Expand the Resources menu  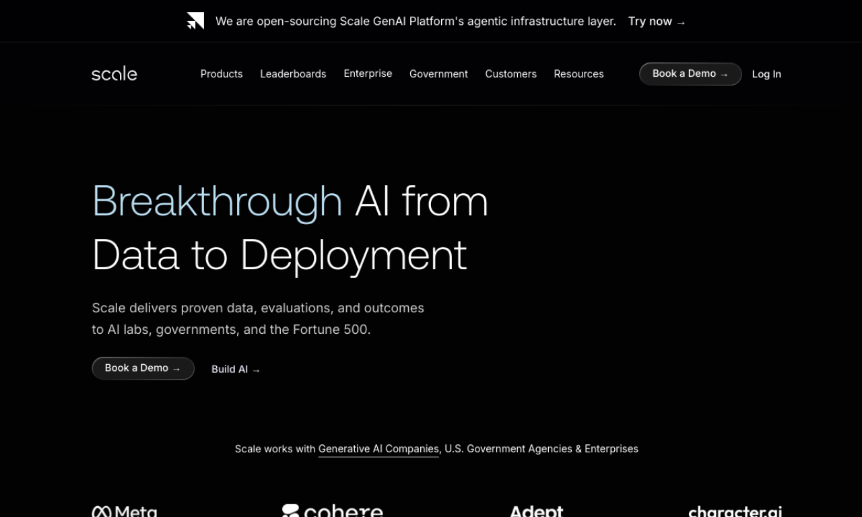(x=578, y=74)
